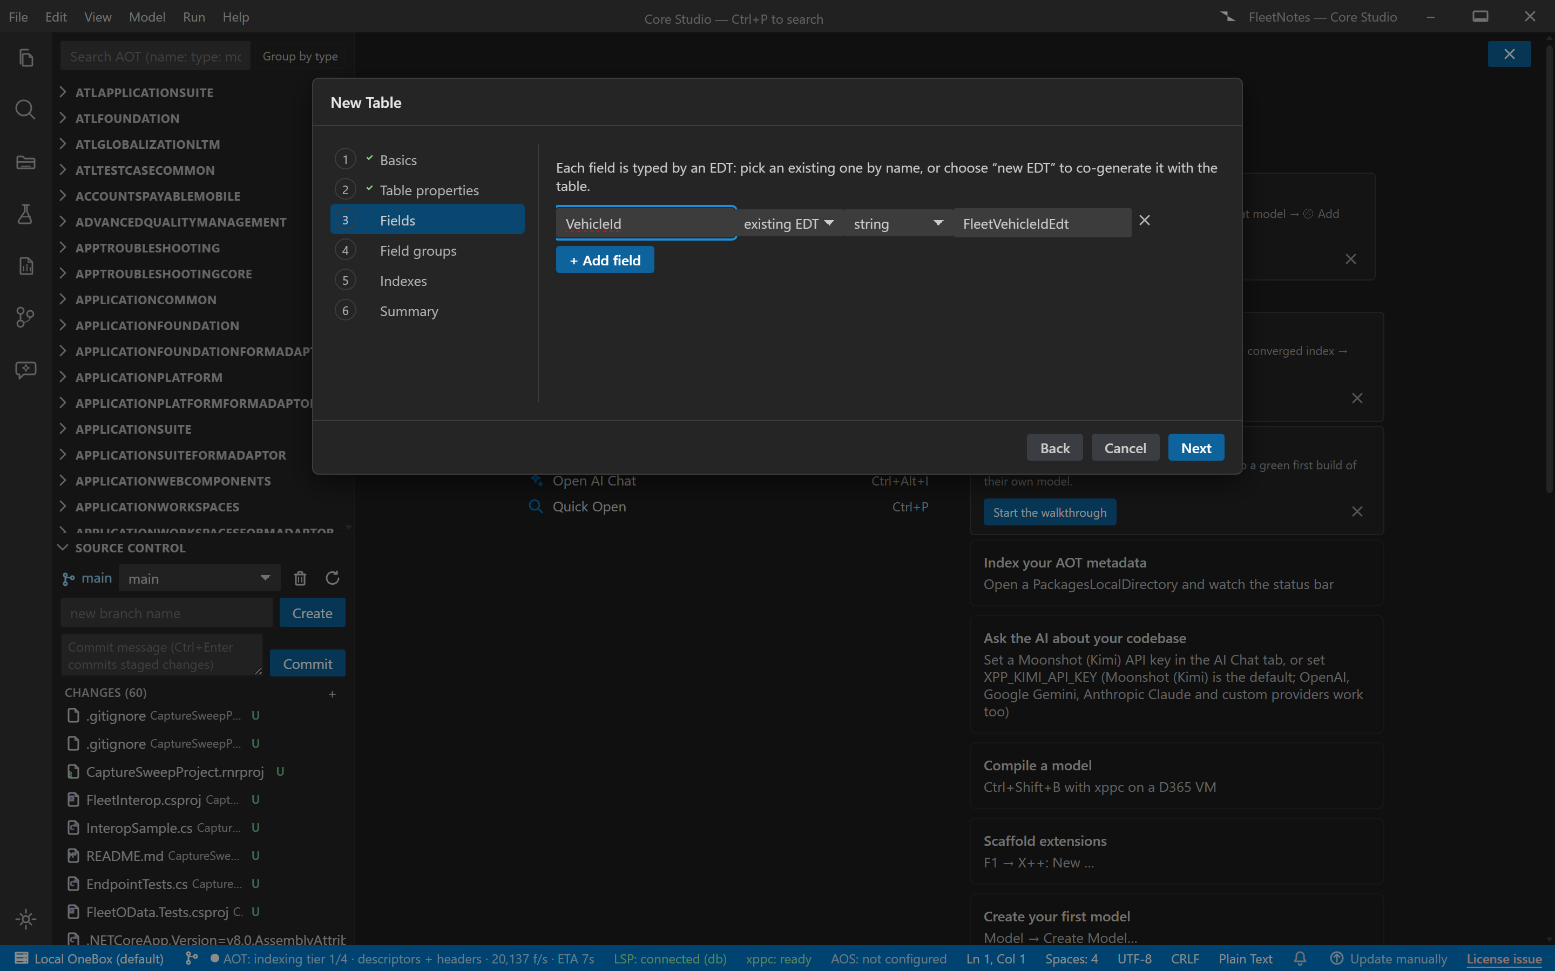
Task: Open the main branch dropdown
Action: pyautogui.click(x=200, y=579)
